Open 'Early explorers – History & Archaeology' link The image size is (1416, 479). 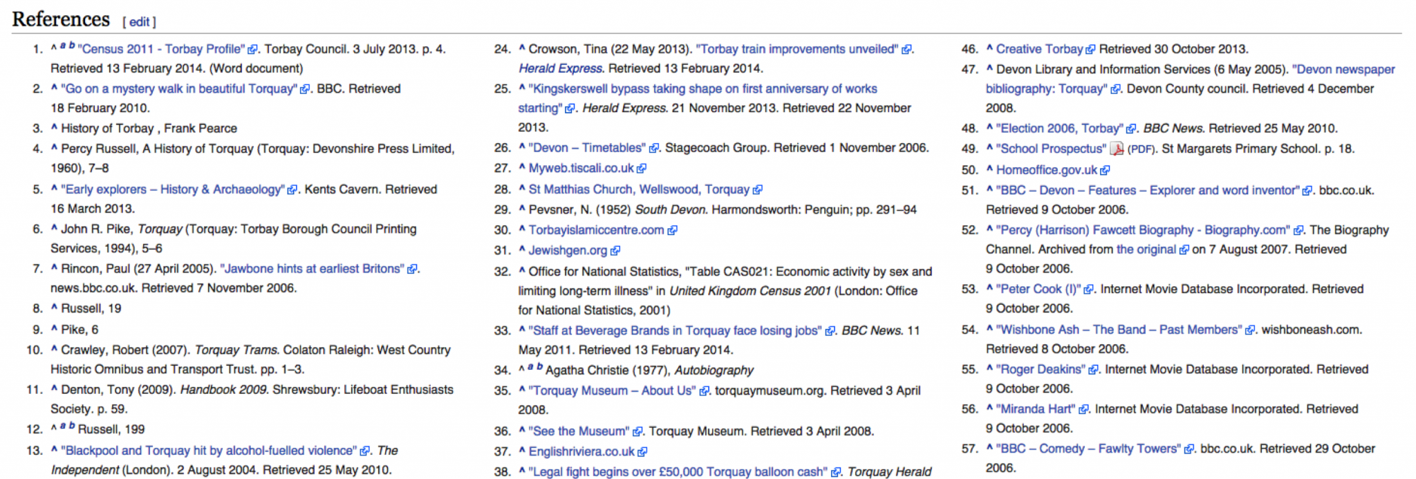173,189
